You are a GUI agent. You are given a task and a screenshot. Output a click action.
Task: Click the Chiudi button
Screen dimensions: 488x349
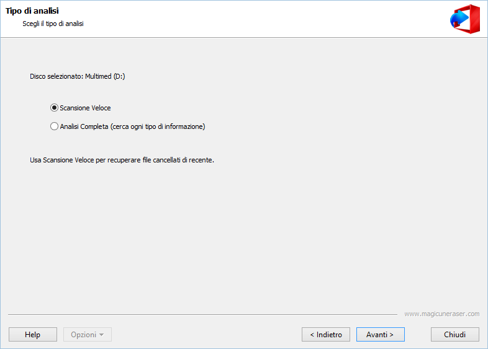point(454,335)
